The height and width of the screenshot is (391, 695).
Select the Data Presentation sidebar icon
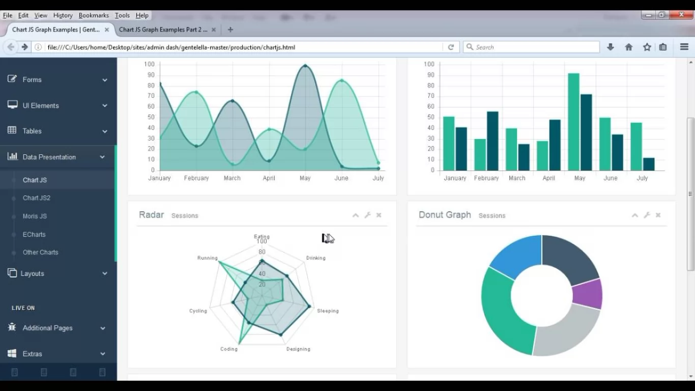(14, 157)
